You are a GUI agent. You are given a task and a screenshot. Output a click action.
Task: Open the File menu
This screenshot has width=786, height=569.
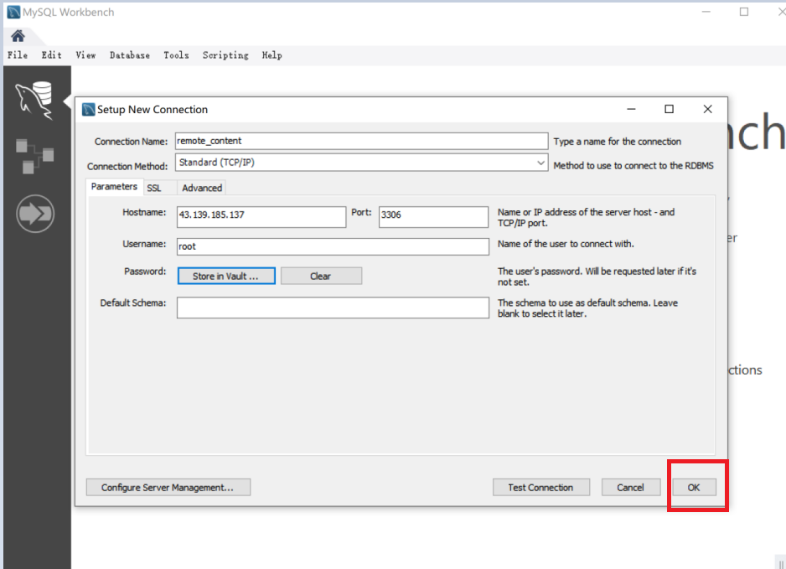(18, 55)
